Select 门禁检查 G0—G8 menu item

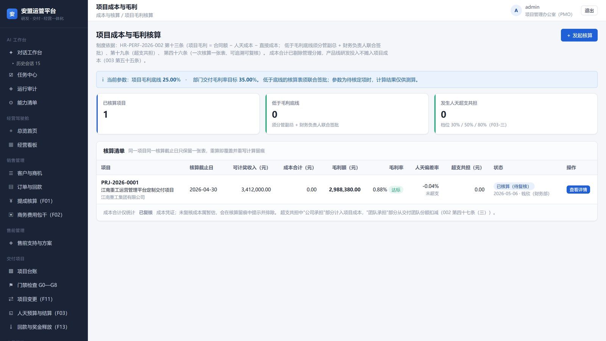44,285
